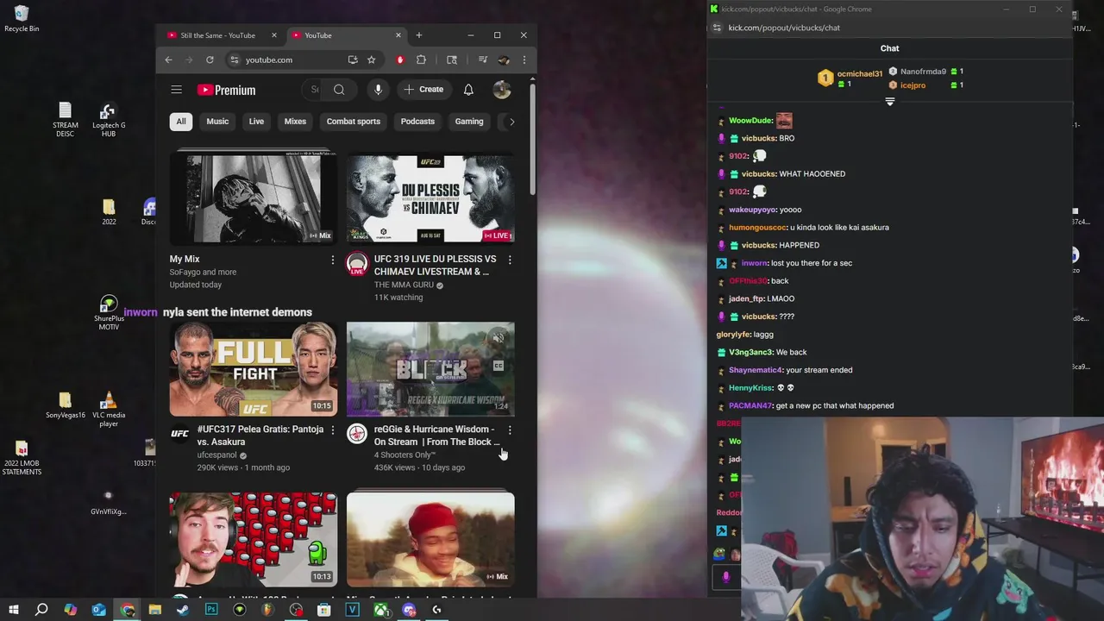The image size is (1104, 621).
Task: Select the Mixes category chip
Action: 295,122
